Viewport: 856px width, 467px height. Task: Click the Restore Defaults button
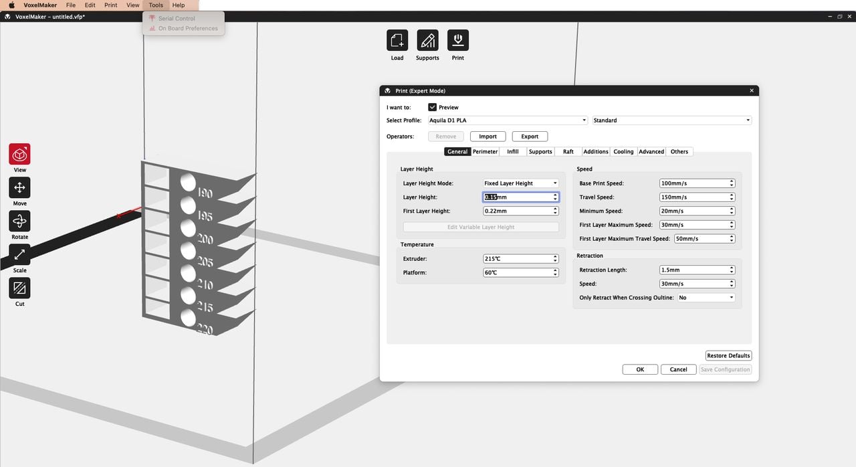(x=728, y=355)
